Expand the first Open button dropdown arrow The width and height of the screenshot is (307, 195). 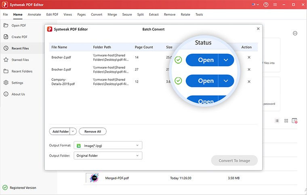(226, 60)
